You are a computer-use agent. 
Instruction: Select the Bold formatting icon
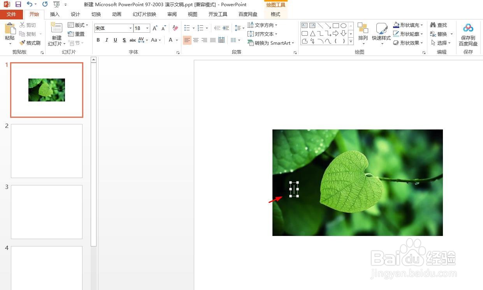point(98,40)
